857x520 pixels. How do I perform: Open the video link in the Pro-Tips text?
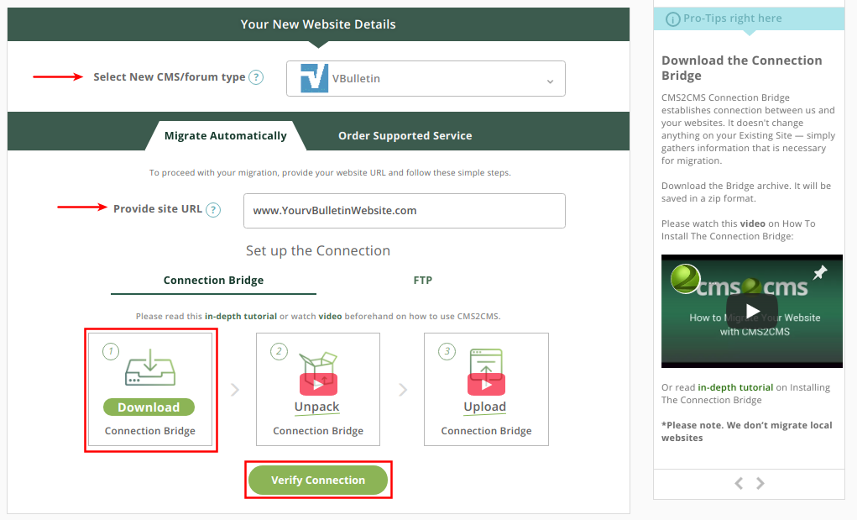[x=753, y=223]
